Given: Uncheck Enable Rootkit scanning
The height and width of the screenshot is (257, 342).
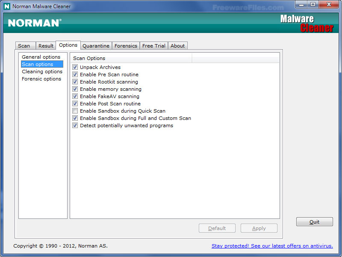Looking at the screenshot, I should click(75, 82).
